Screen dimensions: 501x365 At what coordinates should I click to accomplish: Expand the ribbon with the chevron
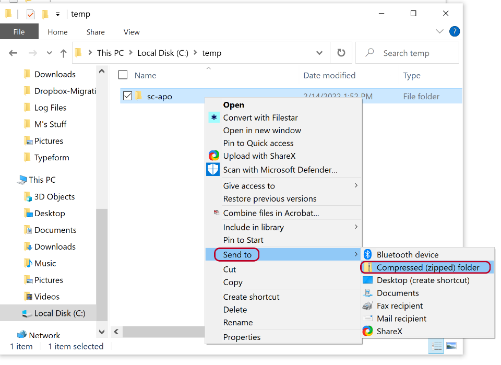[x=439, y=32]
